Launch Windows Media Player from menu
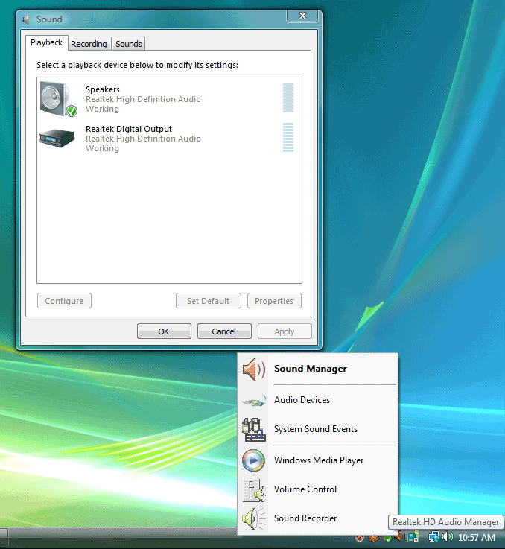The image size is (505, 549). tap(317, 460)
